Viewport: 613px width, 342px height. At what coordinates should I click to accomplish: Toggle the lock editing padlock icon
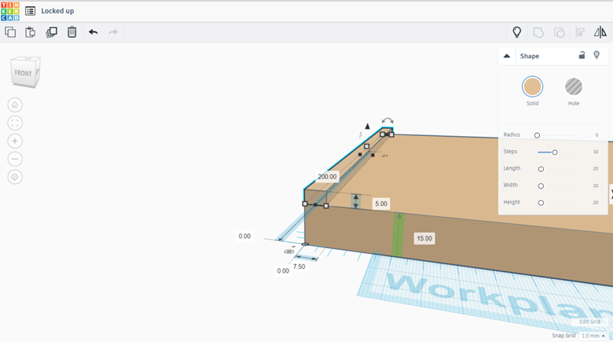(x=582, y=55)
